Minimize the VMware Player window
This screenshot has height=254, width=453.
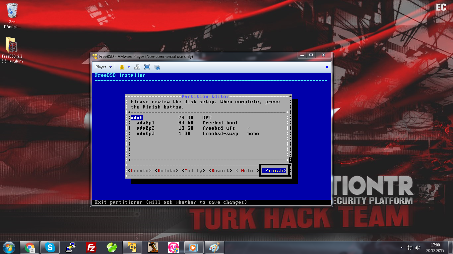302,55
